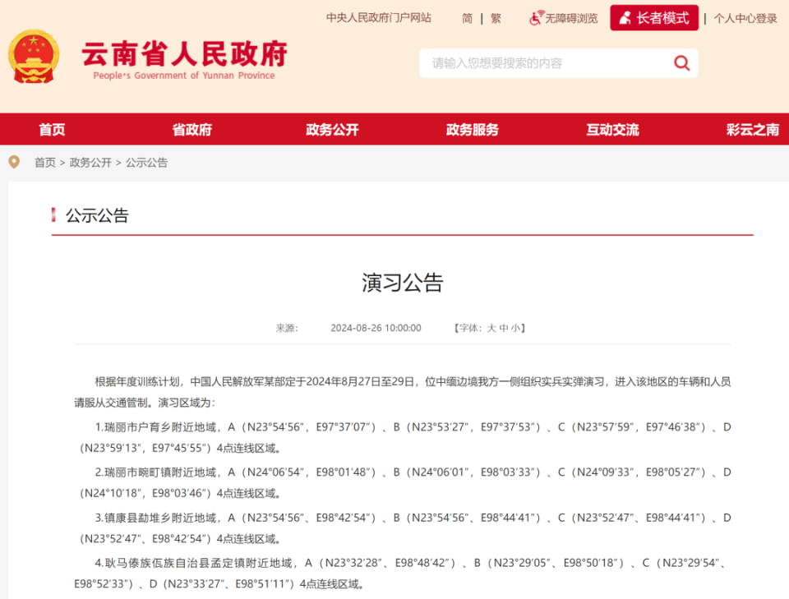
Task: Switch to simplified Chinese with 简
Action: pos(466,18)
